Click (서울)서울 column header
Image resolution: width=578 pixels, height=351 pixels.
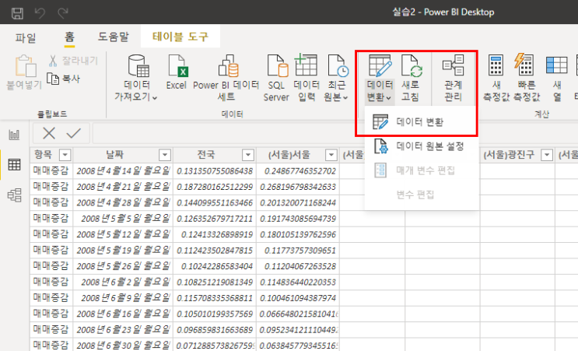click(298, 155)
